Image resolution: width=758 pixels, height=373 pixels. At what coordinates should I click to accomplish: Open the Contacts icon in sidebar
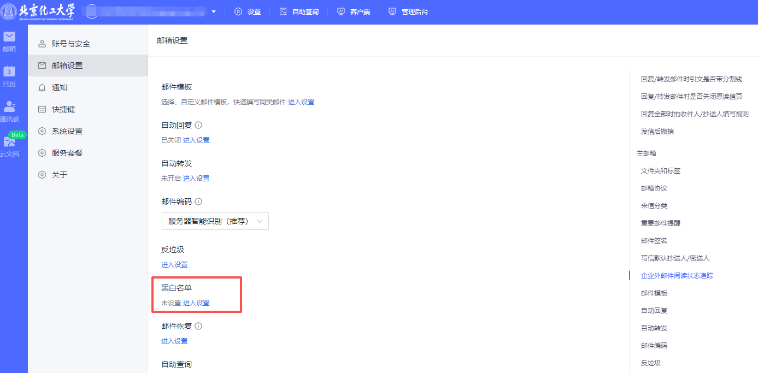point(9,111)
